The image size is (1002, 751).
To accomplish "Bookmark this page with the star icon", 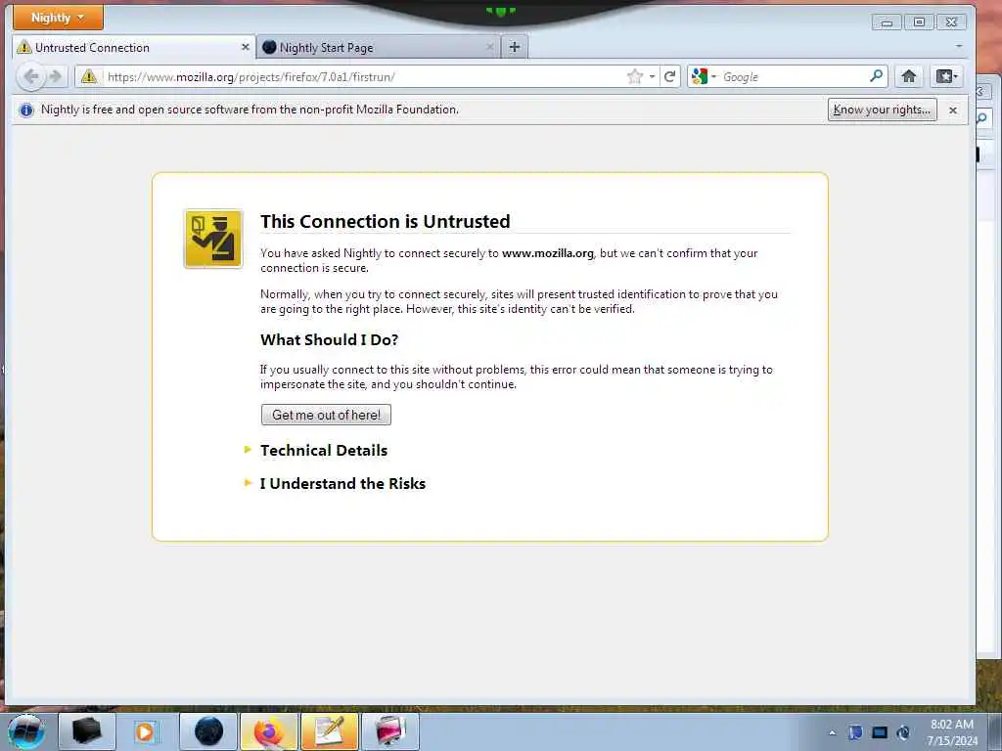I will pos(634,76).
